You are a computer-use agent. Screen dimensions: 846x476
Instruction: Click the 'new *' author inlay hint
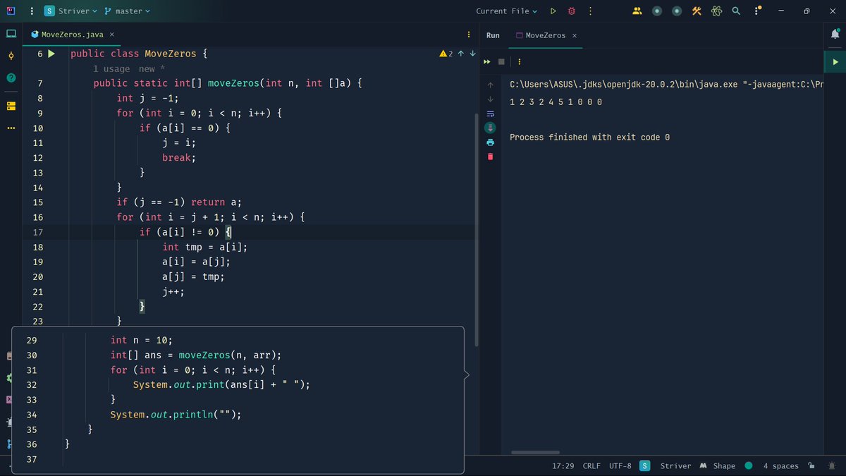point(152,68)
